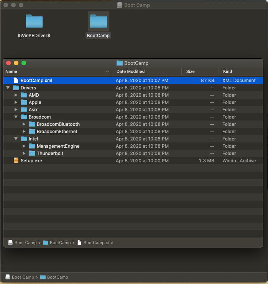Collapse the Drivers folder

[8, 88]
